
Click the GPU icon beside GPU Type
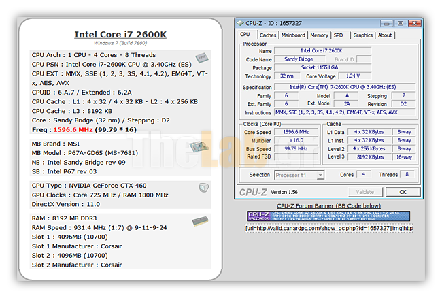pyautogui.click(x=203, y=188)
